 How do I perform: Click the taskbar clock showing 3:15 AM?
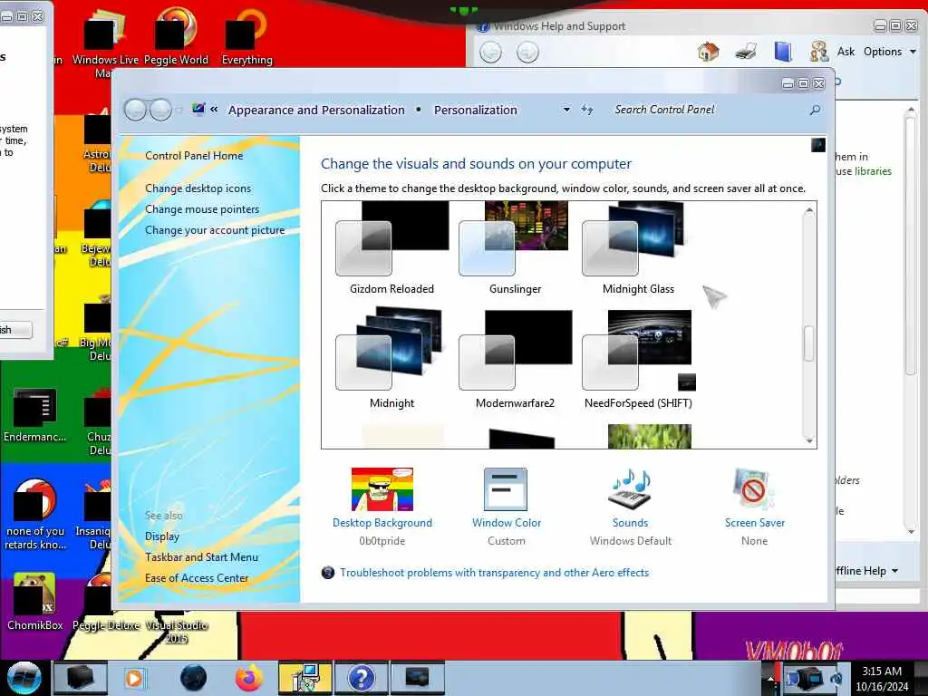coord(882,678)
